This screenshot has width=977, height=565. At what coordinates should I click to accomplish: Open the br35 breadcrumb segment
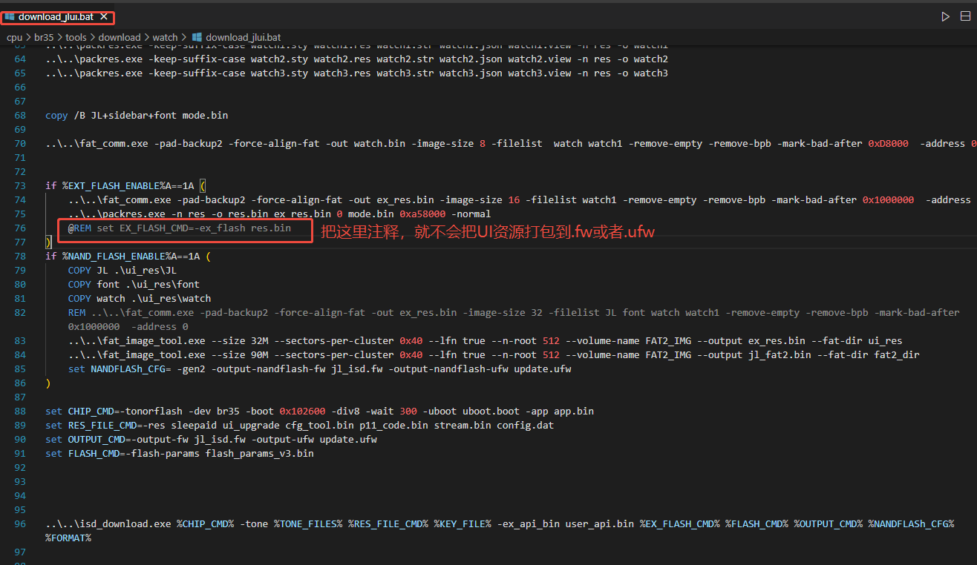point(44,37)
